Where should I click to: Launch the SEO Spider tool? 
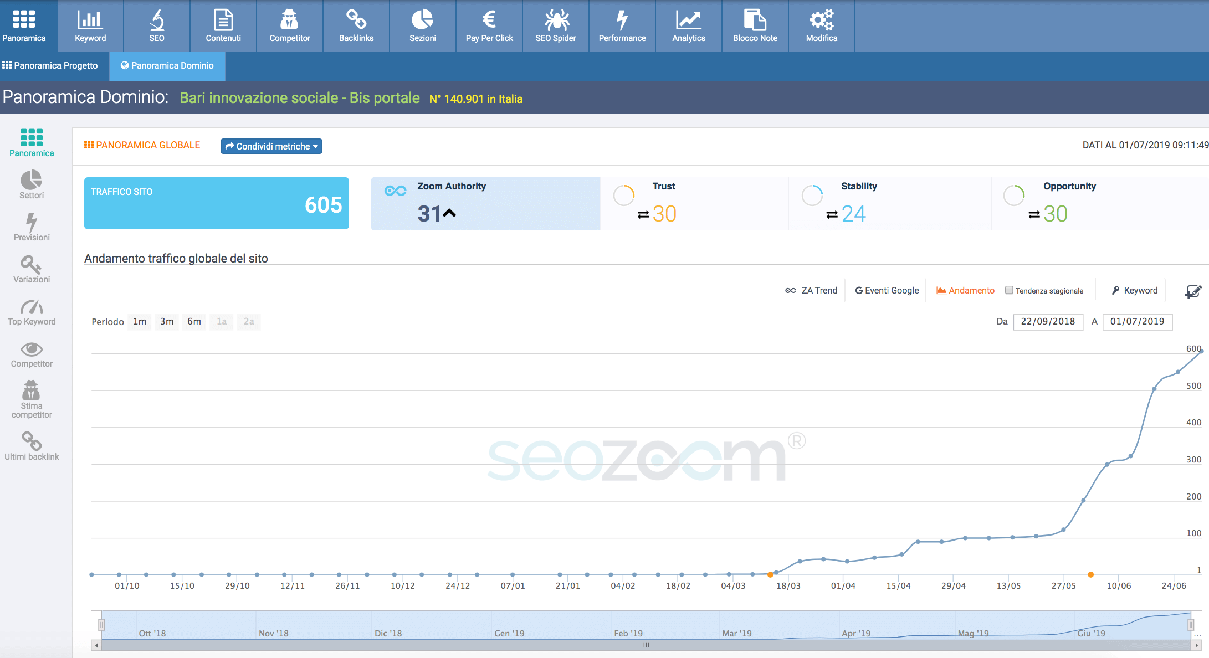556,26
